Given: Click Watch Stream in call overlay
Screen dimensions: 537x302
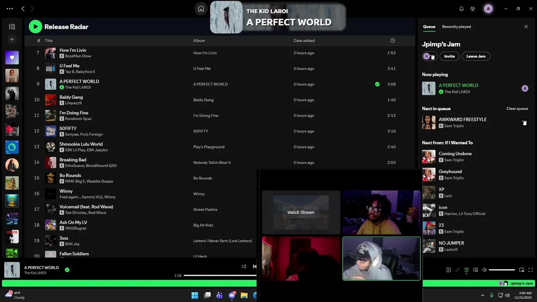Looking at the screenshot, I should (301, 212).
